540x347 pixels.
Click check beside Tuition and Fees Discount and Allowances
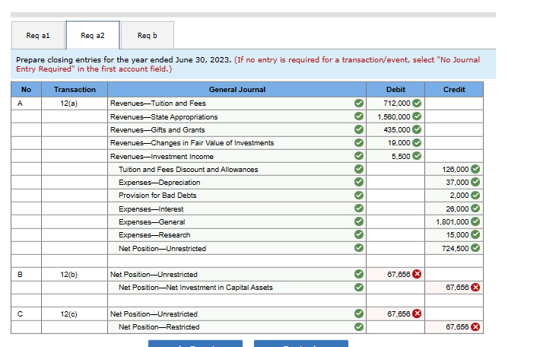pos(359,169)
